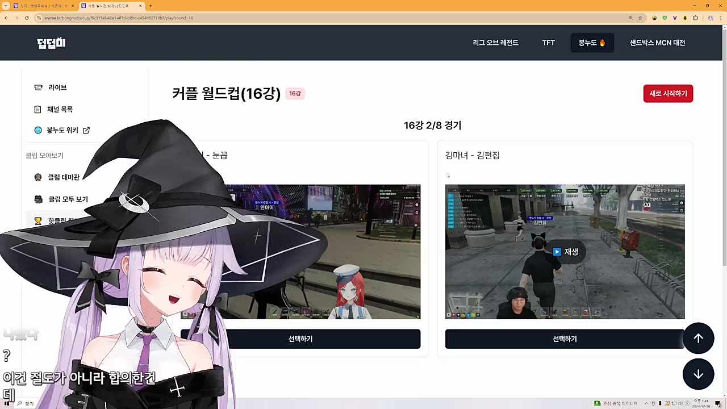The width and height of the screenshot is (727, 409).
Task: Reload the page with refresh icon
Action: [x=27, y=18]
